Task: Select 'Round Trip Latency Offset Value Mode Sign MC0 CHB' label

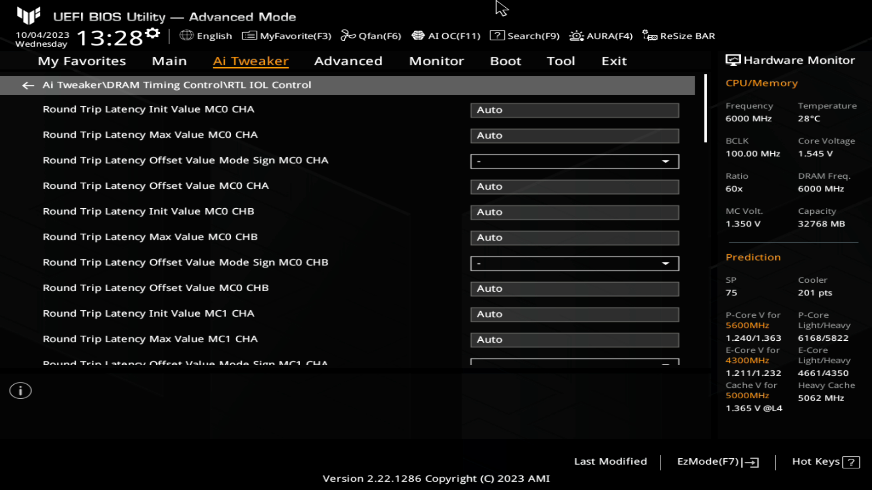Action: point(185,263)
